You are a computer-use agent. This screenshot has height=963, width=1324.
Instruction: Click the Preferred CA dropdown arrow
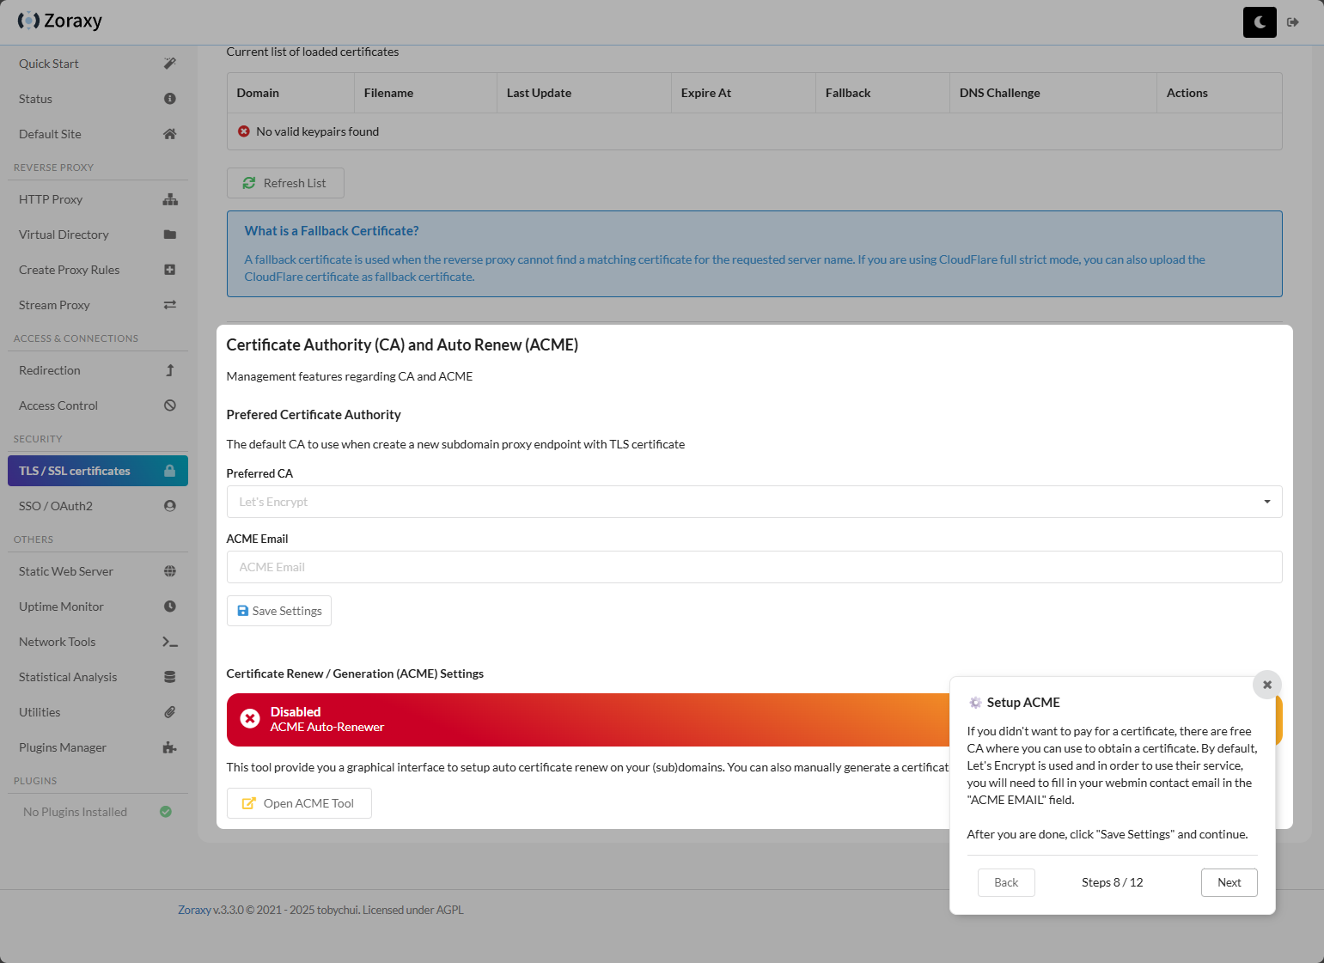[1267, 502]
